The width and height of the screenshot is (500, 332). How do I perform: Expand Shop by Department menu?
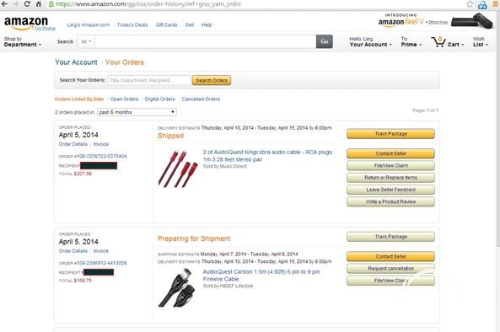pos(23,42)
